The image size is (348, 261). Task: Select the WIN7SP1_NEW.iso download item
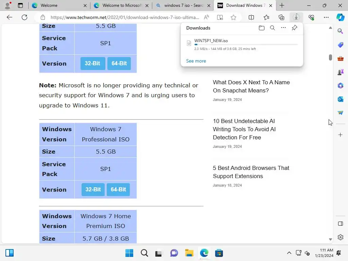tap(242, 45)
